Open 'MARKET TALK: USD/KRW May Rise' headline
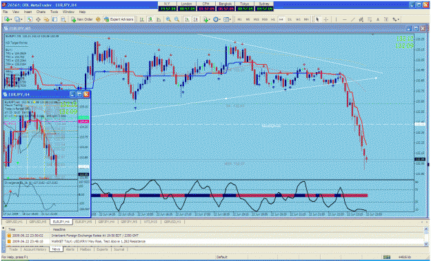 (99, 242)
